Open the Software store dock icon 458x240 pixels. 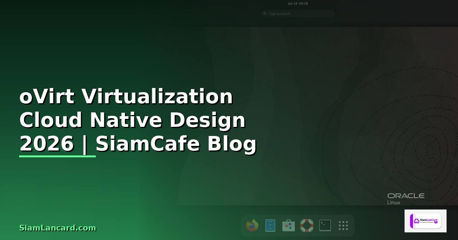tap(289, 226)
